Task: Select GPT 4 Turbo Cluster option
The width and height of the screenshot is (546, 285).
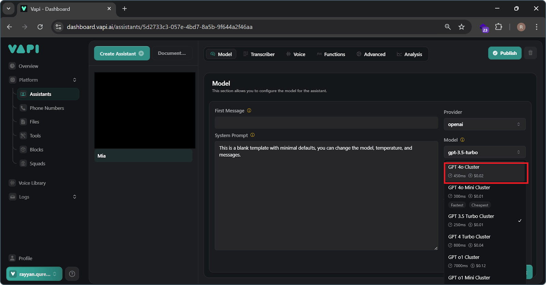Action: click(485, 241)
